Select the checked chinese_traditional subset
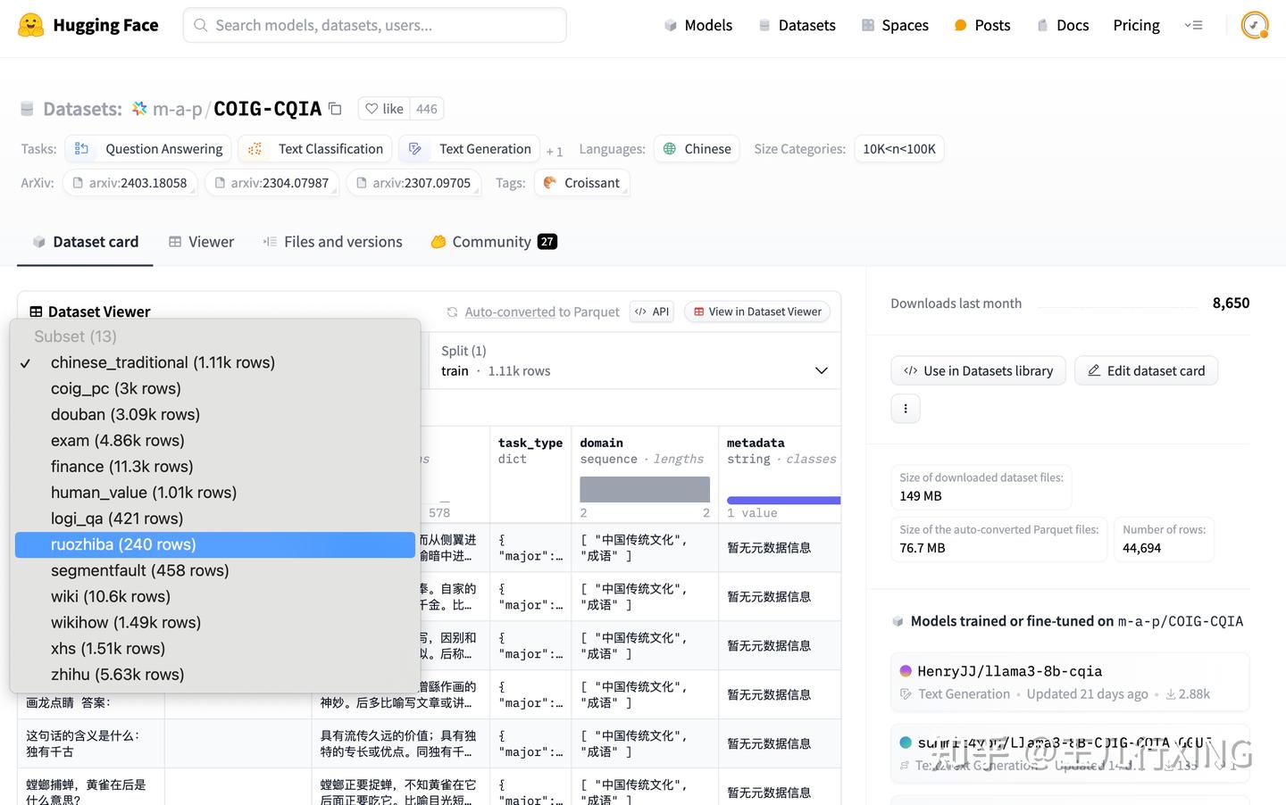The image size is (1286, 805). [163, 362]
